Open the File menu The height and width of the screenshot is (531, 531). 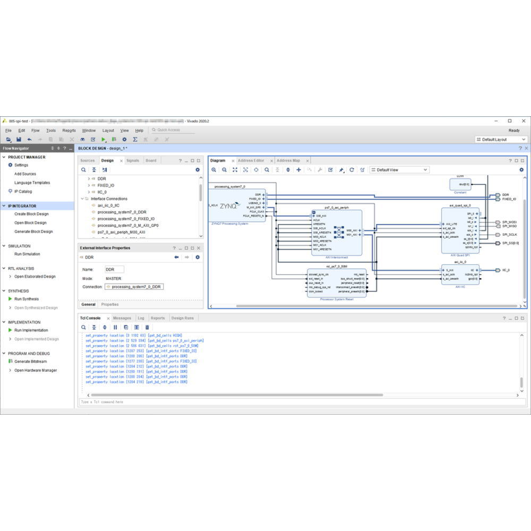(x=8, y=131)
